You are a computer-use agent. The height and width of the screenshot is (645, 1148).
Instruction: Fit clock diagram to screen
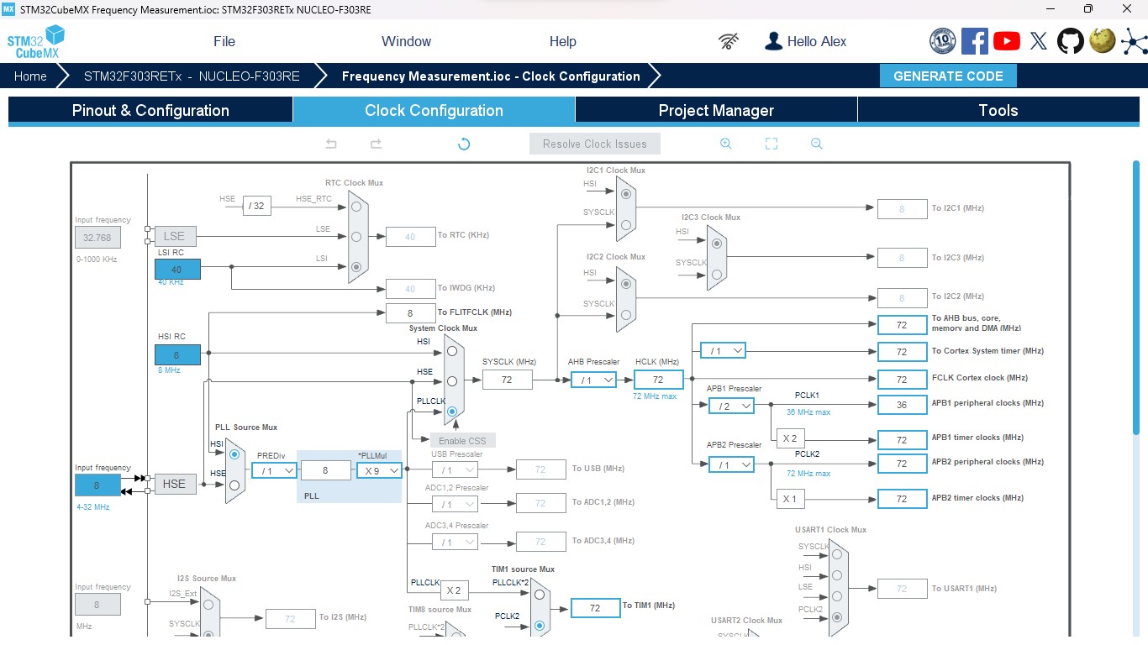(x=771, y=144)
